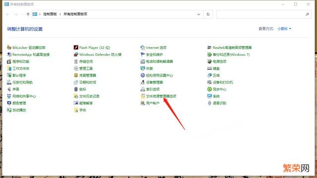Click the 程序和功能 icon
The width and height of the screenshot is (317, 178).
point(9,61)
